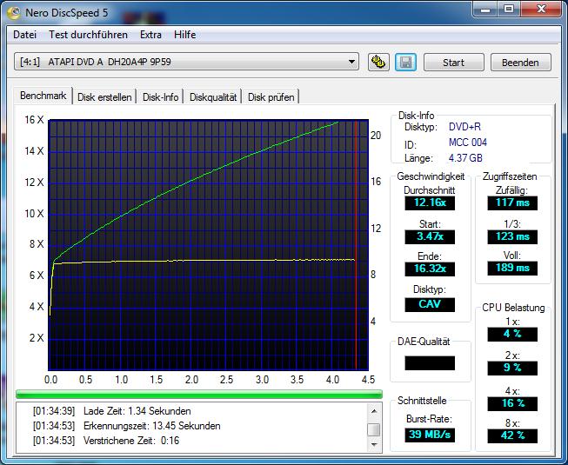Click the CAV disk type value
Image resolution: width=568 pixels, height=465 pixels.
(x=430, y=304)
